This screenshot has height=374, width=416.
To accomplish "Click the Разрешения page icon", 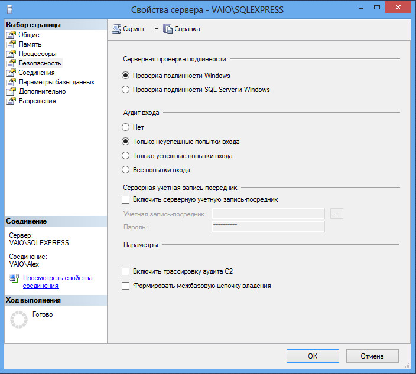I will pyautogui.click(x=11, y=101).
